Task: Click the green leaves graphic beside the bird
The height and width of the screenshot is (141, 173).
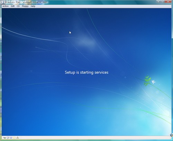Action: 147,80
